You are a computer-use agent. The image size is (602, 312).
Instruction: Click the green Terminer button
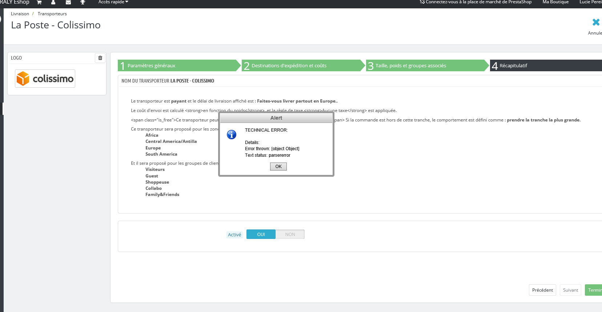[594, 290]
